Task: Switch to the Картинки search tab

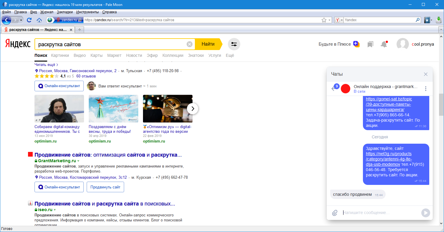Action: [60, 55]
